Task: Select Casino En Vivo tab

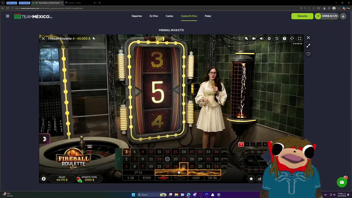Action: (x=189, y=16)
